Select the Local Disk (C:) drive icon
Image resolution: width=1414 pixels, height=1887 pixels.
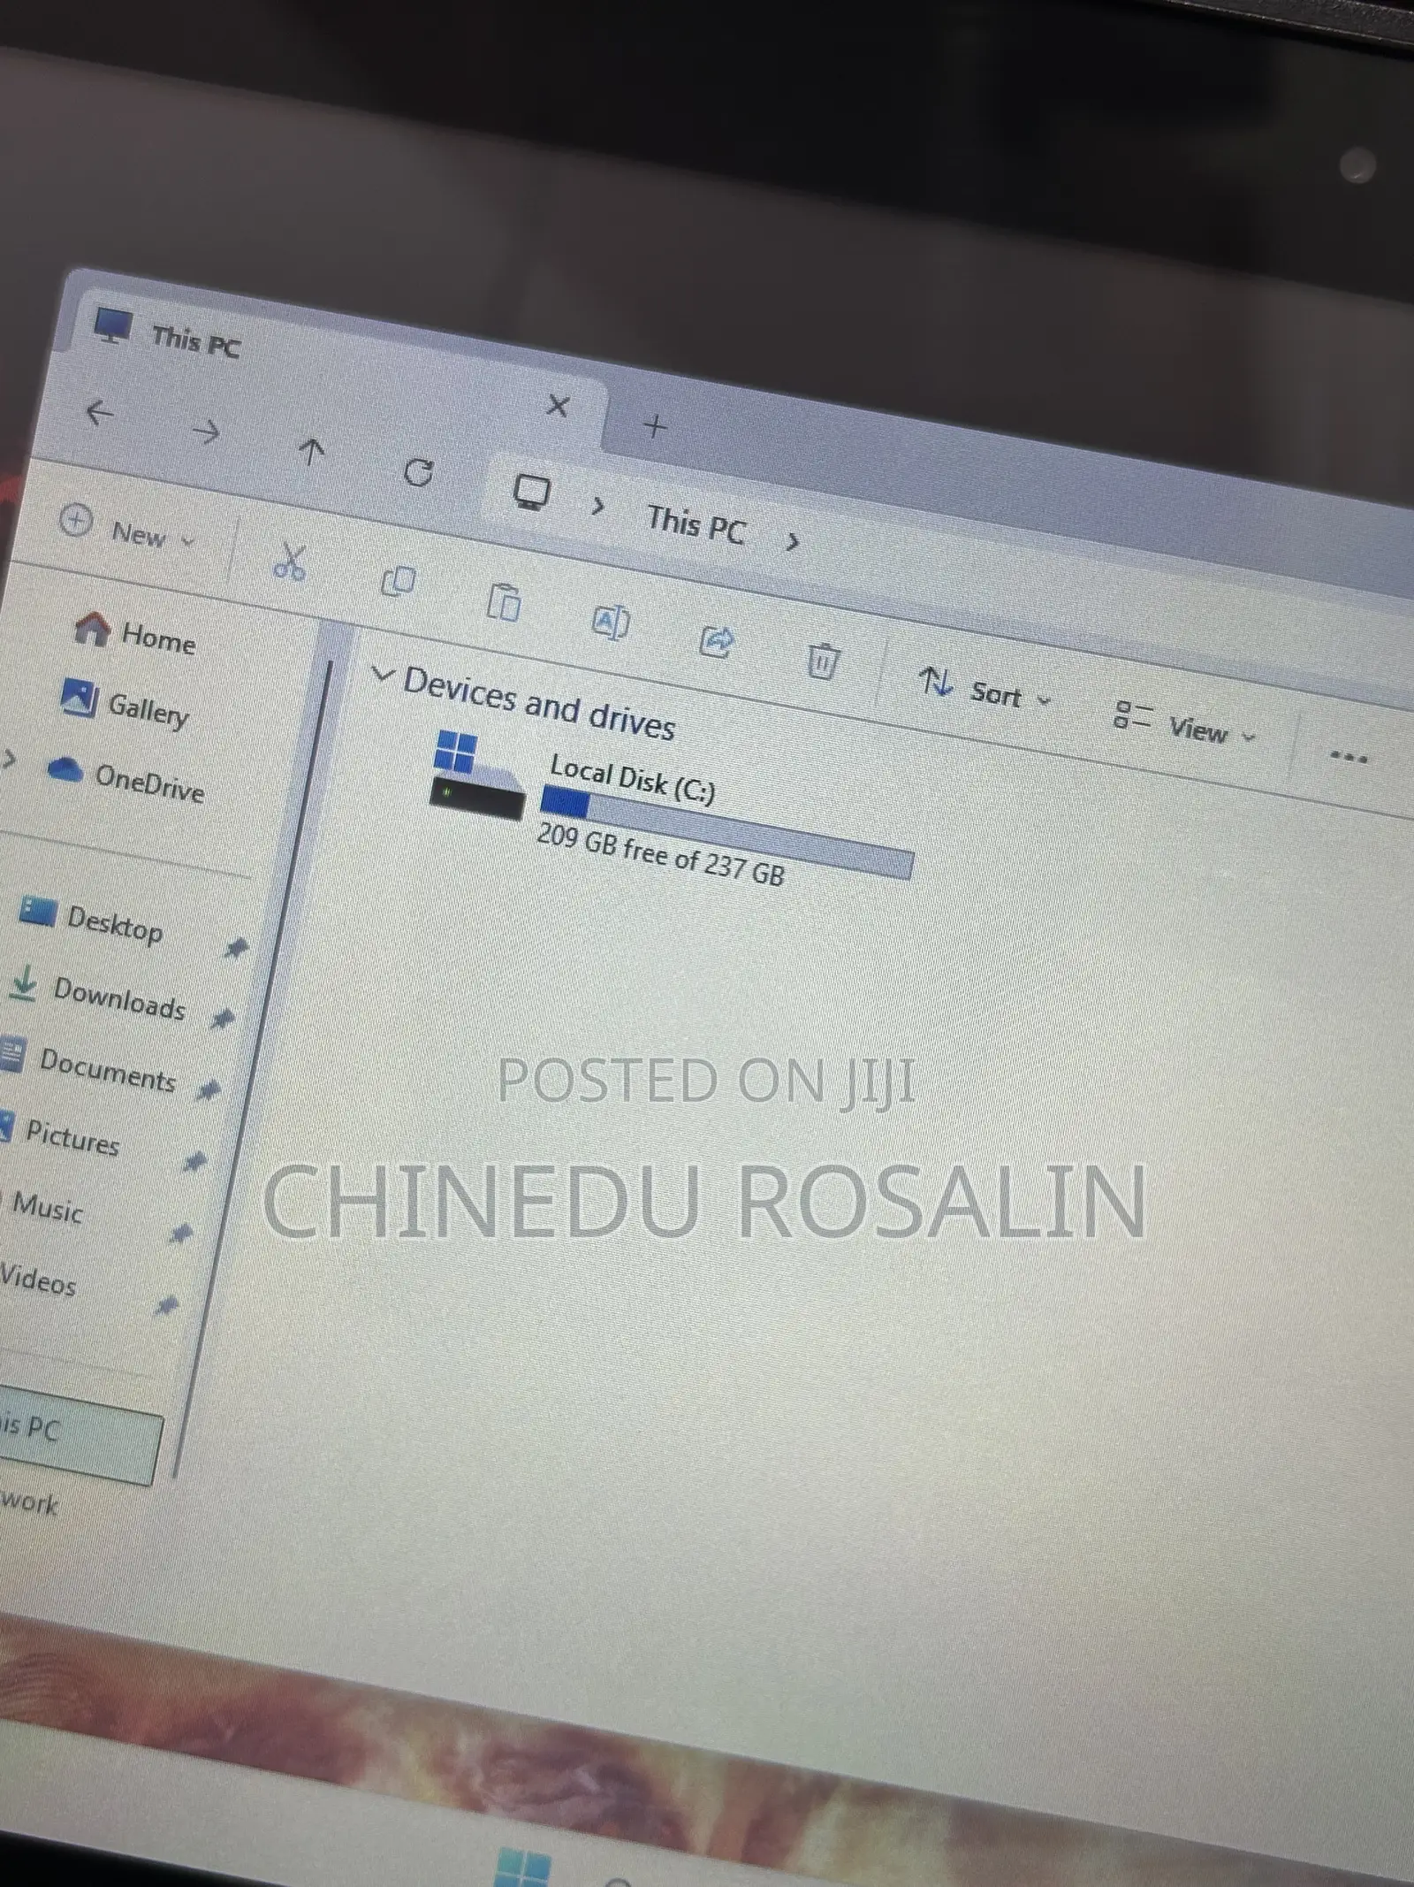click(476, 775)
